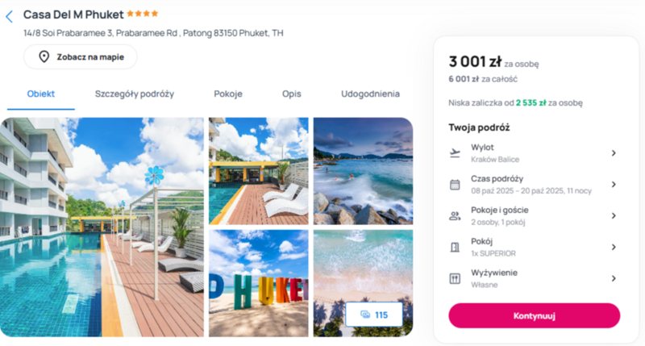Click Zobacz na mapie button

tap(80, 56)
